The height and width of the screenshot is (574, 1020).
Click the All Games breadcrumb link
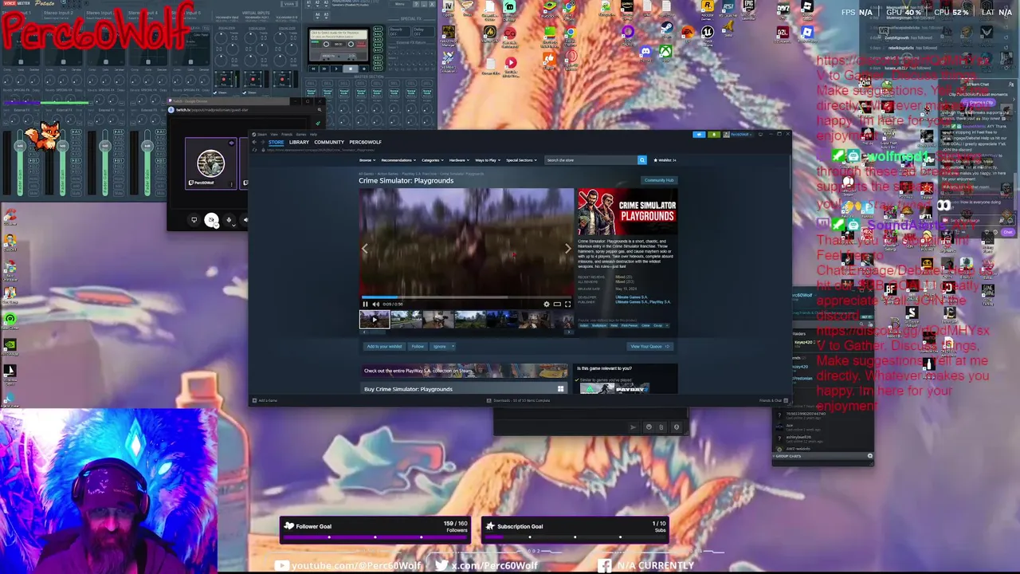point(366,174)
